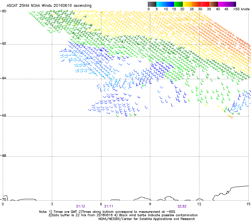
Task: Click the red 30-35 knots legend segment
Action: coord(205,4)
